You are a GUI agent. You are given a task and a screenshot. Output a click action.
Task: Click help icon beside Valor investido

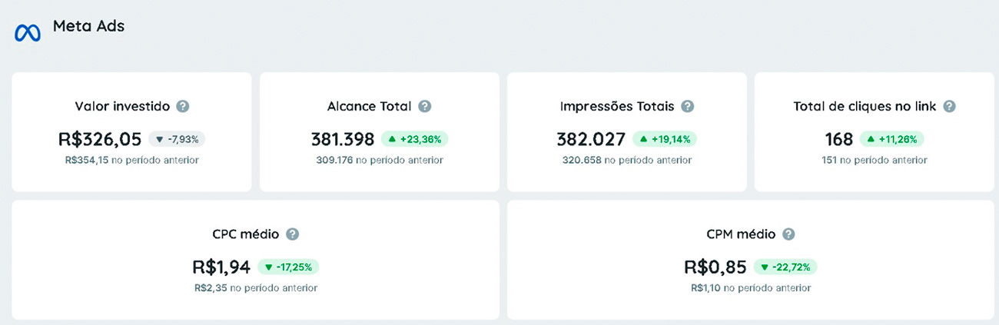(x=183, y=106)
